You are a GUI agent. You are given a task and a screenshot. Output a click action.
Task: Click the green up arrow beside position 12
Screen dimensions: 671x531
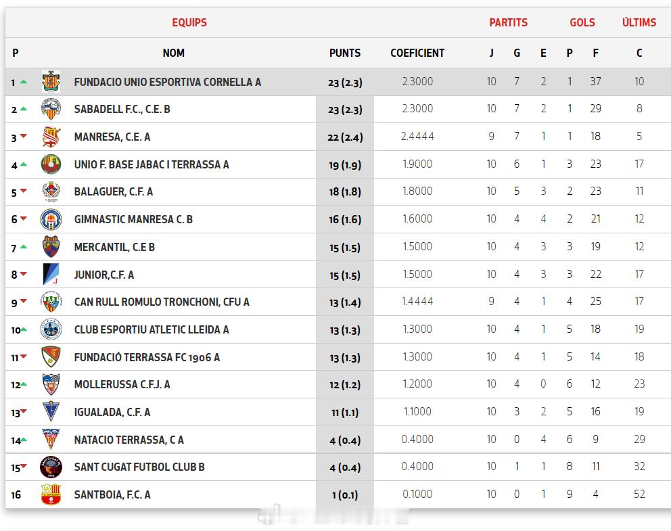(x=24, y=384)
